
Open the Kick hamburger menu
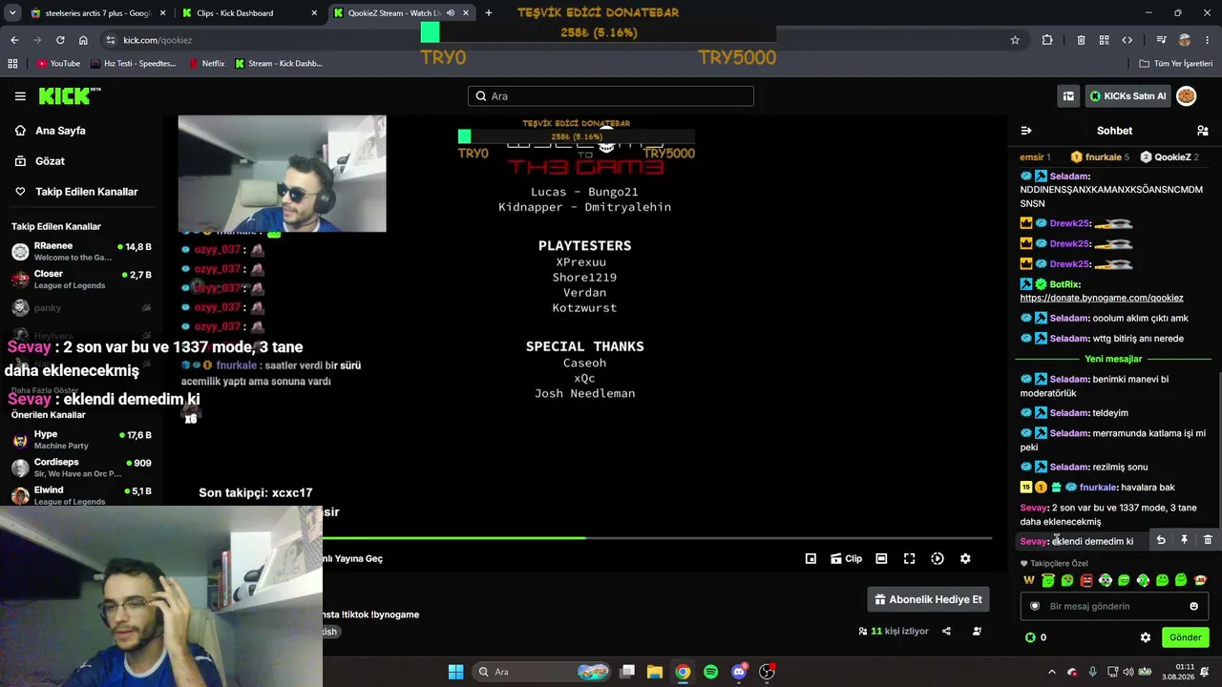pyautogui.click(x=20, y=96)
